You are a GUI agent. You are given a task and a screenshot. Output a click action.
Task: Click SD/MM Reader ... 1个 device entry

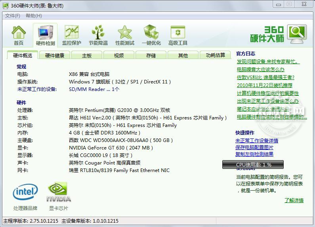click(x=94, y=89)
